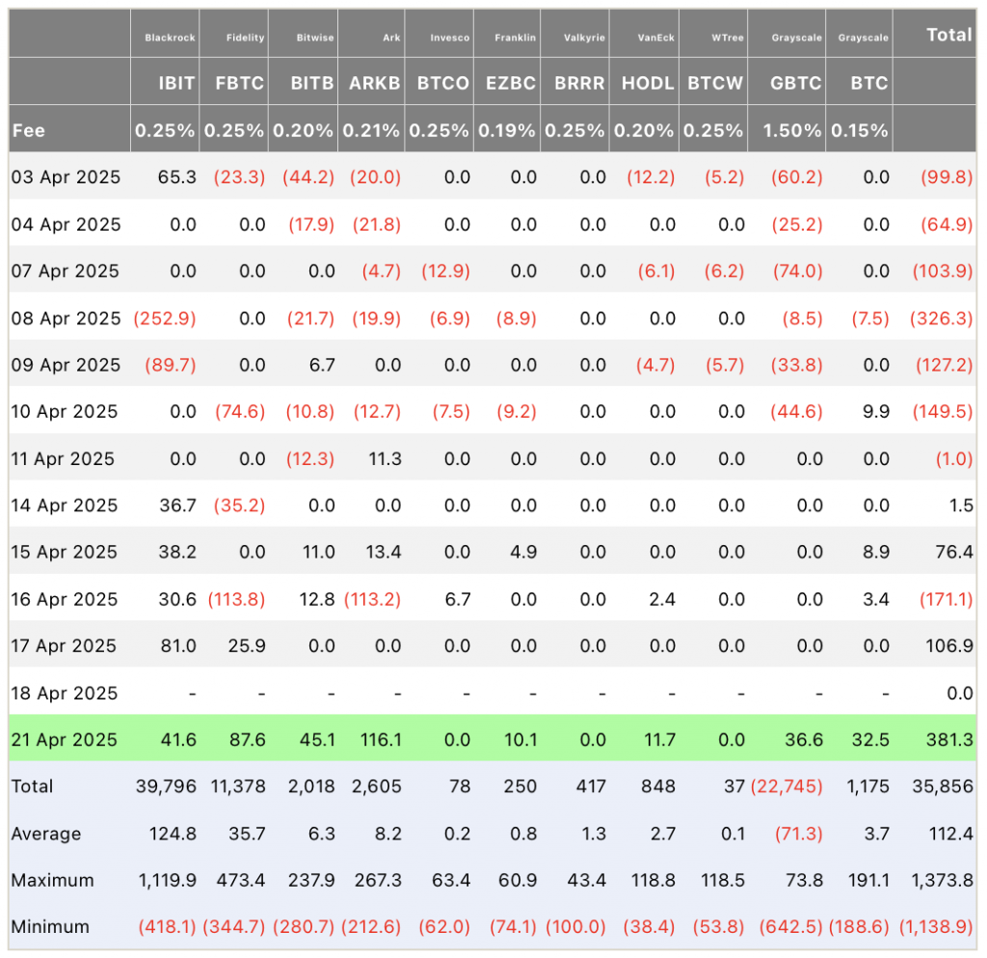Select the Fee row label
This screenshot has width=987, height=958.
tap(28, 130)
